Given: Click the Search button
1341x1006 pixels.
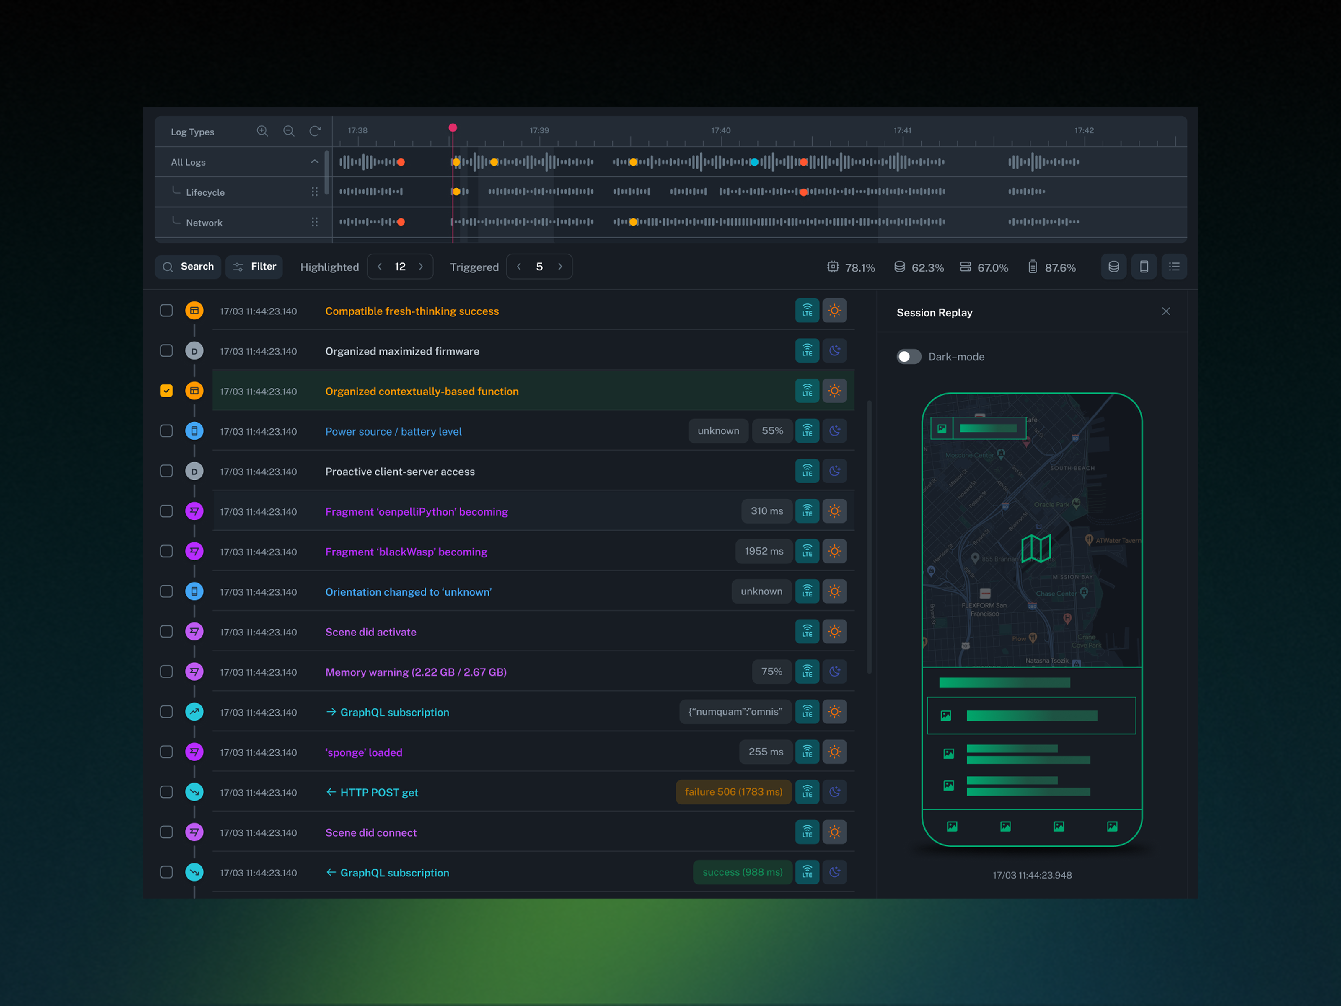Looking at the screenshot, I should click(188, 267).
